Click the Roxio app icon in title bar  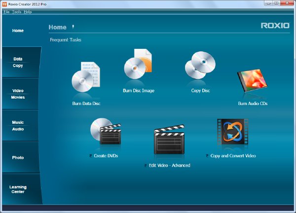(x=4, y=4)
